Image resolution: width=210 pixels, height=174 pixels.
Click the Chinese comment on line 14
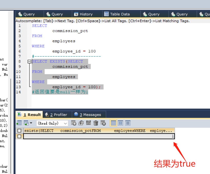tap(60, 92)
